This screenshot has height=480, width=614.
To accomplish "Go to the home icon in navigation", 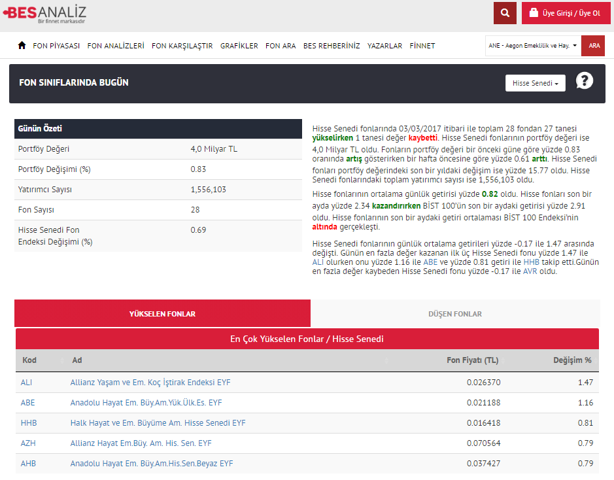I will pyautogui.click(x=22, y=45).
